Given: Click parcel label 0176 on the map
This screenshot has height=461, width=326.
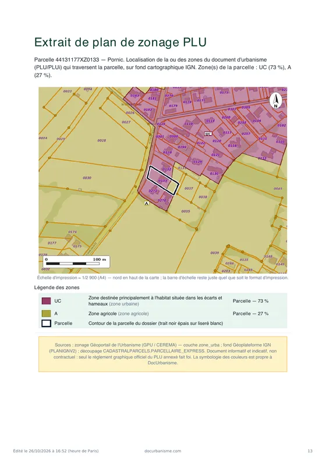Looking at the screenshot, I should pyautogui.click(x=73, y=232).
